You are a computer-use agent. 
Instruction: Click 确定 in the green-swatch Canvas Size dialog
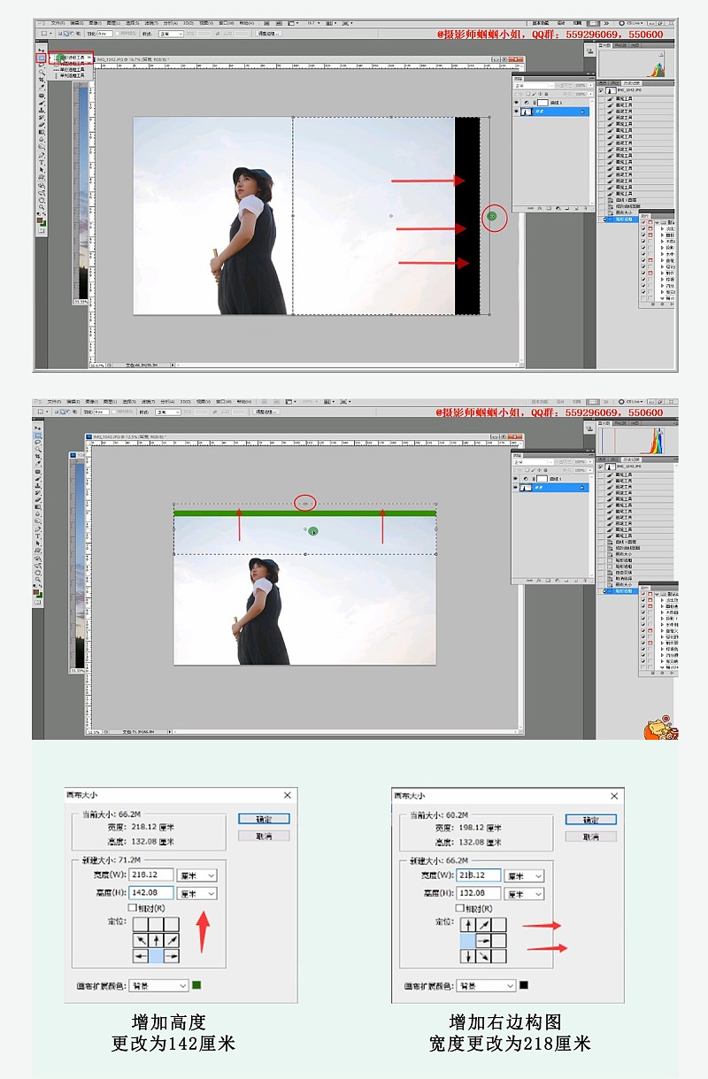point(264,819)
